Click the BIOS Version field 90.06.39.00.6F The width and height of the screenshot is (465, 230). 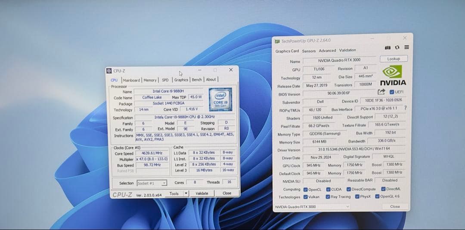338,93
